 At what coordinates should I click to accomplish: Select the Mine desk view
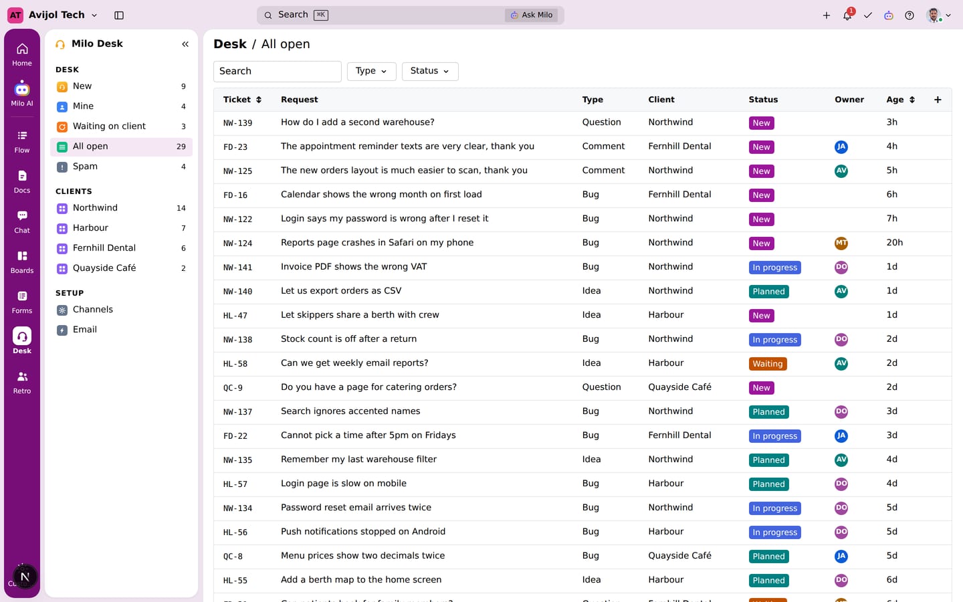pos(121,106)
